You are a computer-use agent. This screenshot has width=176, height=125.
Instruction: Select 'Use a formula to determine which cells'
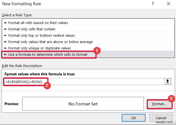click(x=48, y=54)
